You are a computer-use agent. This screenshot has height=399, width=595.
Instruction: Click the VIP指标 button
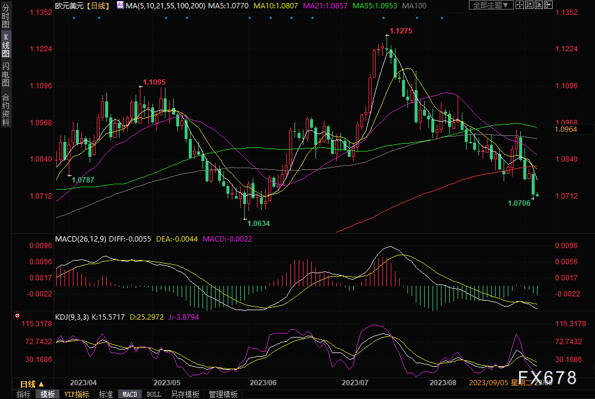point(77,394)
